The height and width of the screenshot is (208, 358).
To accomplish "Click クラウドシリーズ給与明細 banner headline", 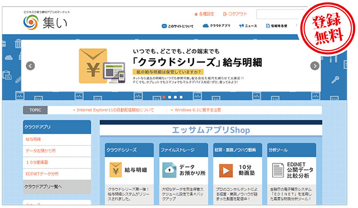I will (197, 62).
